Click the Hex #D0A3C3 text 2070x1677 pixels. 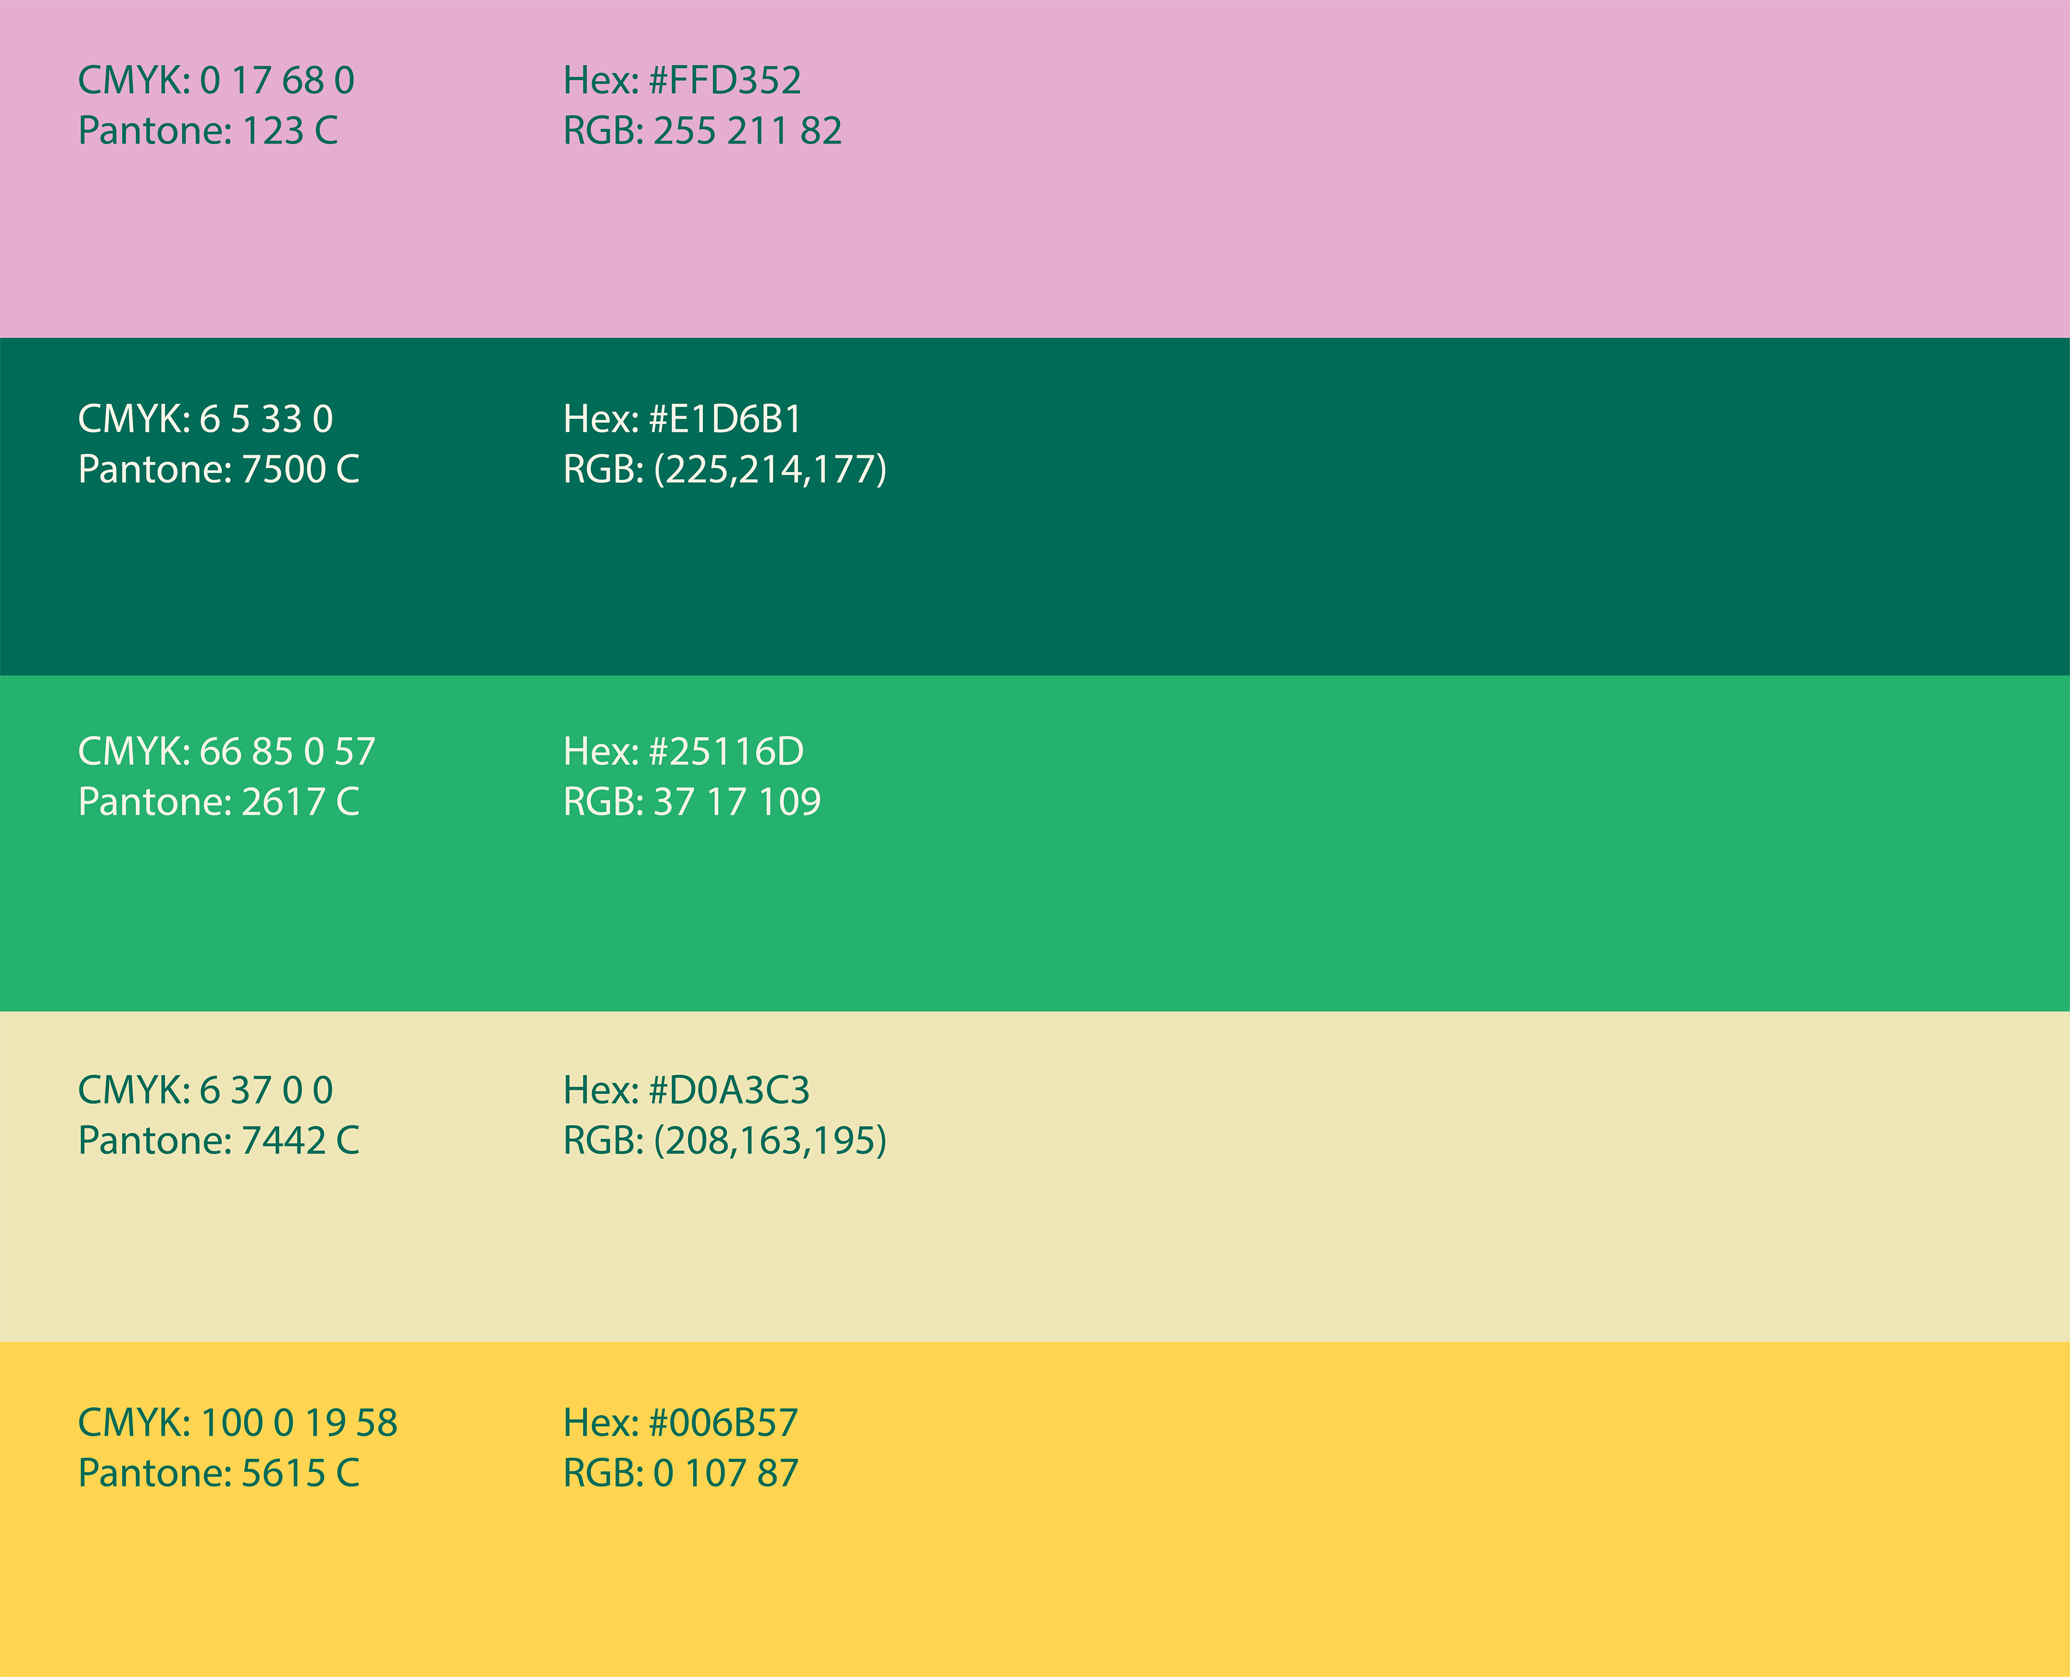point(686,1089)
